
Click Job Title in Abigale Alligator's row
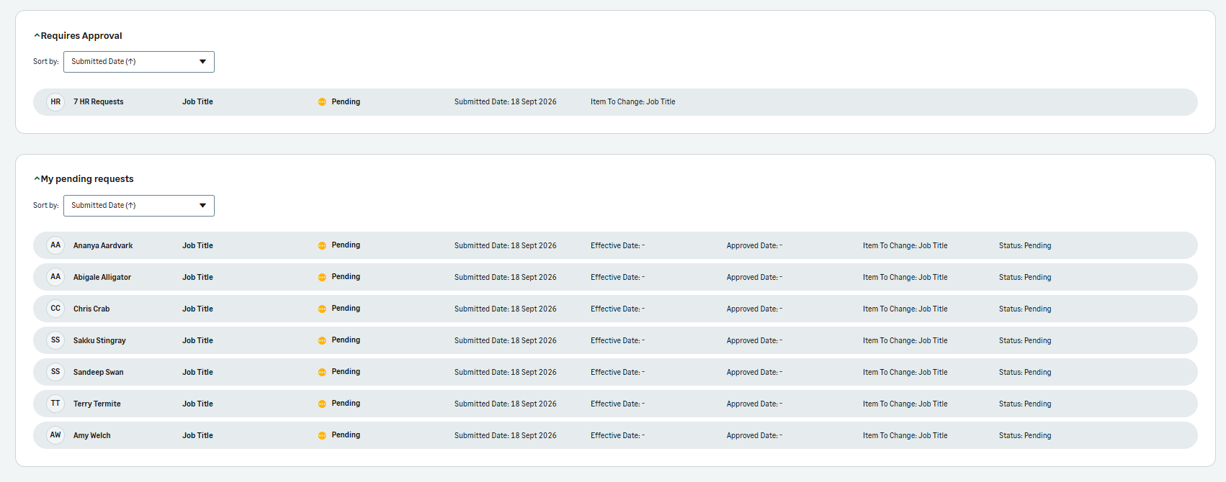tap(197, 278)
